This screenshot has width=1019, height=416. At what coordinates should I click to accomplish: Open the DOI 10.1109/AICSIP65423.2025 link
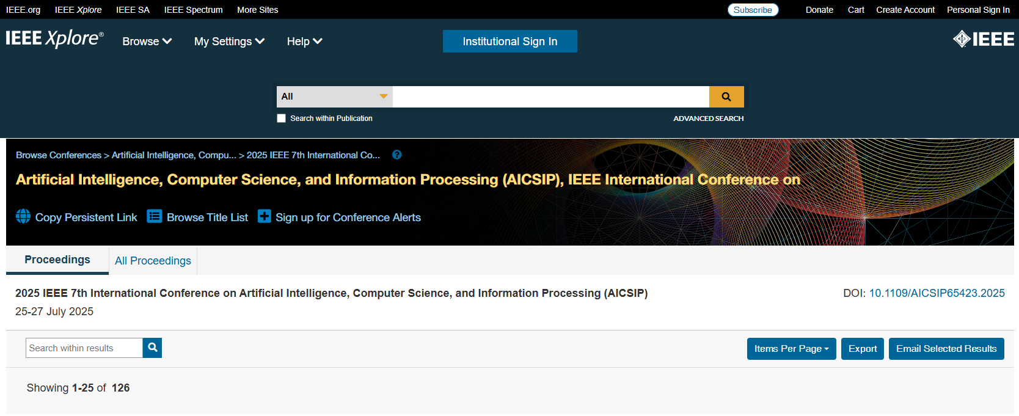point(937,293)
